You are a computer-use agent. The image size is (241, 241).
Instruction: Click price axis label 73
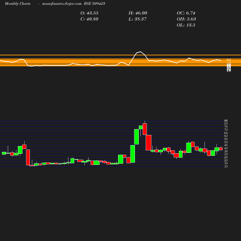(x=226, y=130)
